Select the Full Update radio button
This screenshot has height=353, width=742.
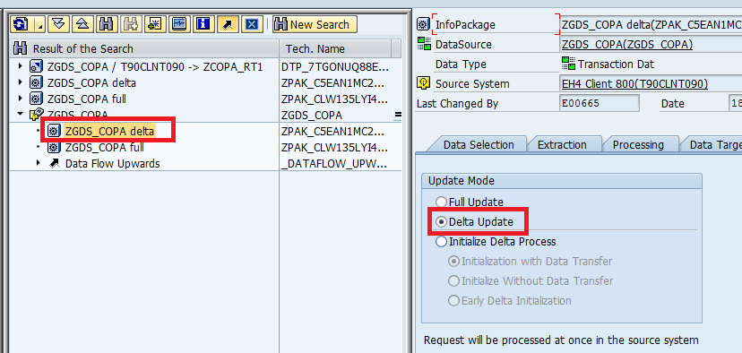point(441,202)
